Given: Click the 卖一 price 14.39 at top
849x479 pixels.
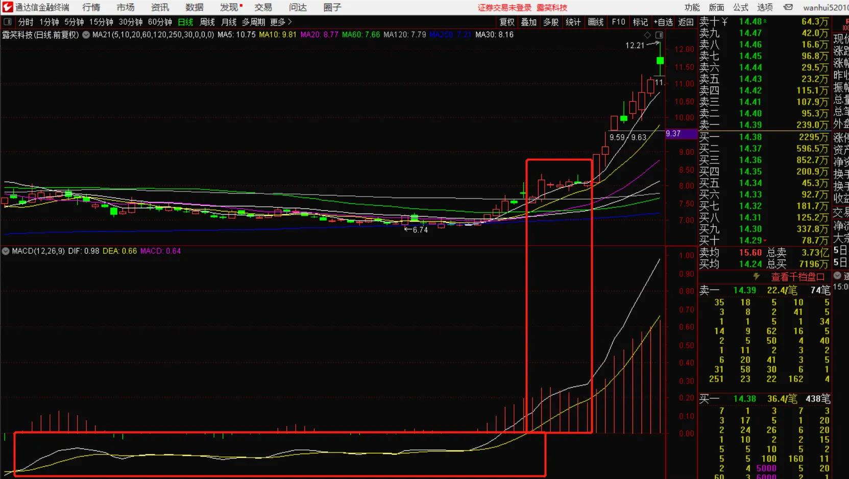Looking at the screenshot, I should (x=750, y=125).
